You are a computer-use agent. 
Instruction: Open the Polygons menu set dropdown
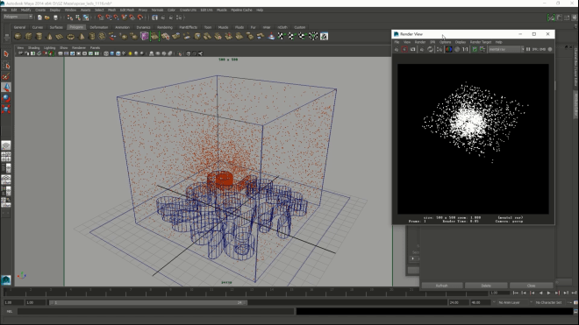coord(18,17)
